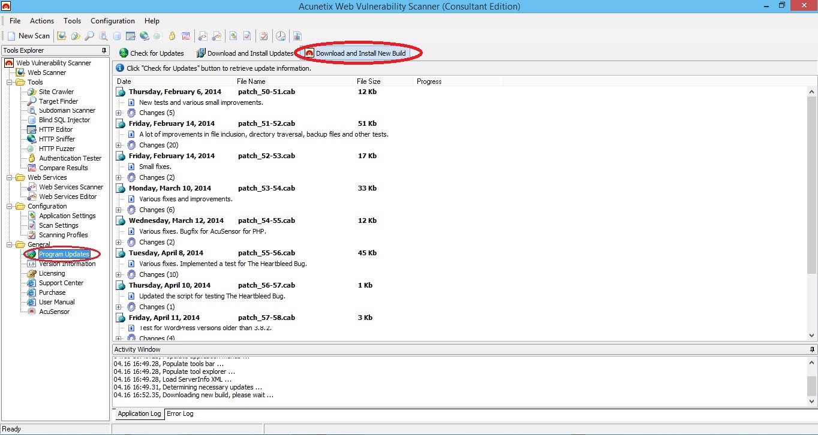Screen dimensions: 818x435
Task: Collapse the General tree folder
Action: click(x=10, y=244)
